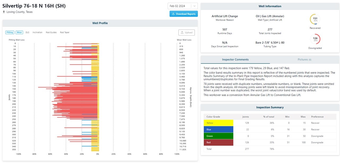Viewport: 340px width, 163px height.
Task: Click the Download Reports button
Action: point(184,14)
